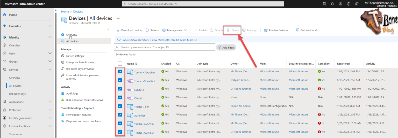This screenshot has height=138, width=398.
Task: Click the Devices breadcrumb link
Action: [78, 12]
